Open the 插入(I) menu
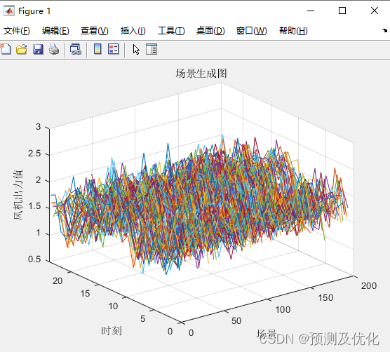Screen dimensions: 390x352 coord(133,31)
